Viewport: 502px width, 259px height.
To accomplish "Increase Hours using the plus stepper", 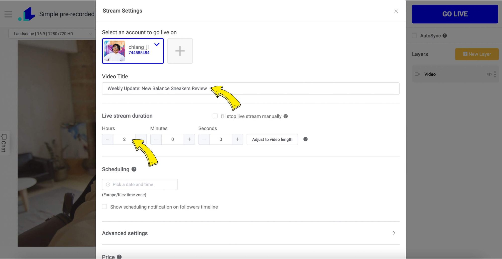I will [141, 139].
